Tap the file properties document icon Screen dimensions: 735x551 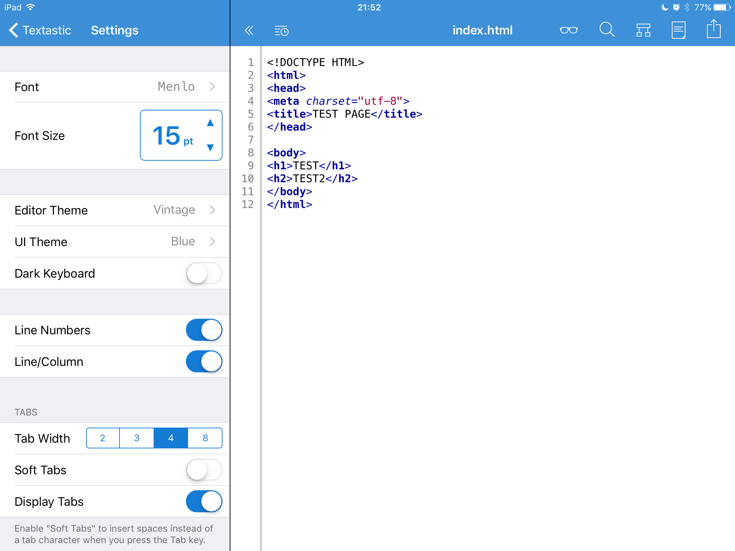pyautogui.click(x=678, y=30)
